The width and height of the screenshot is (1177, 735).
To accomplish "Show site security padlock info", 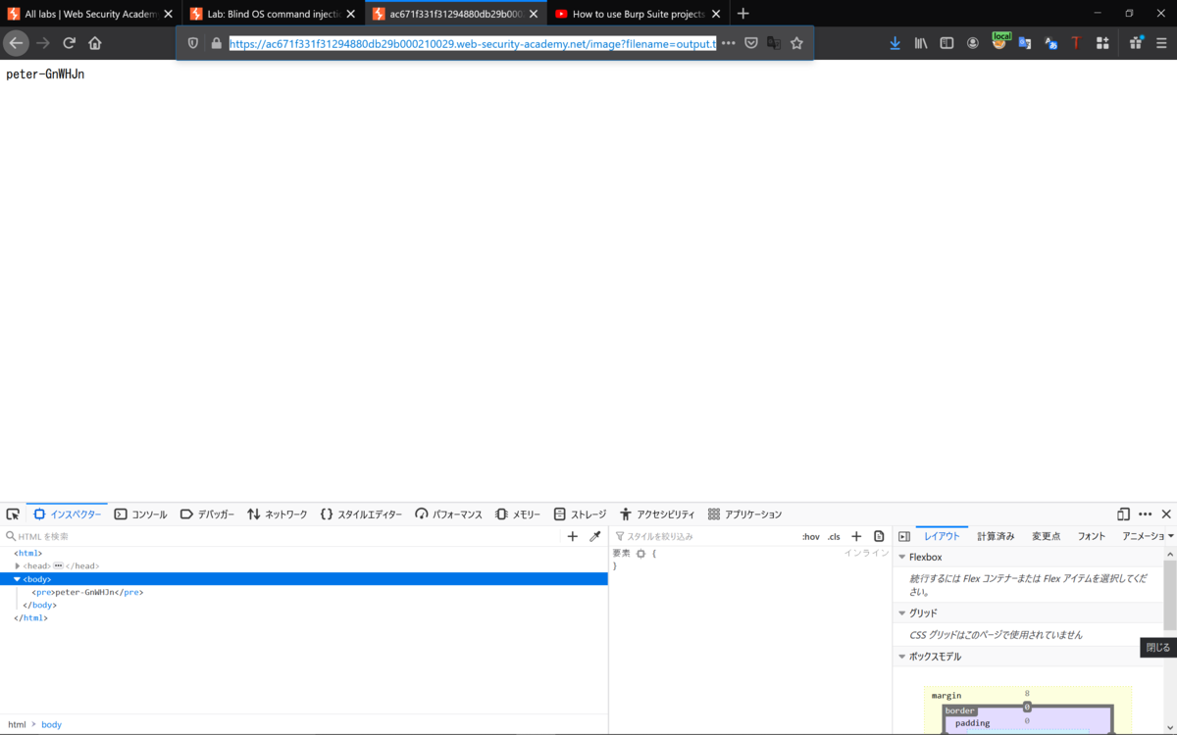I will (216, 43).
